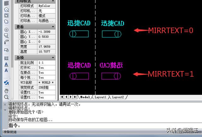Select the 视觉样式 property label
This screenshot has height=137, width=202.
pyautogui.click(x=28, y=87)
